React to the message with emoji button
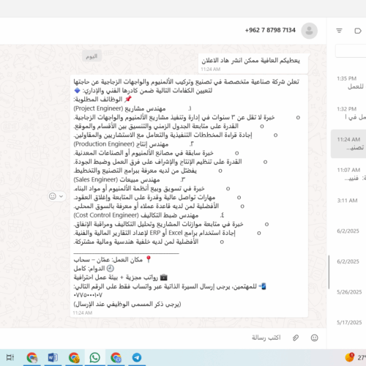 [x=53, y=196]
